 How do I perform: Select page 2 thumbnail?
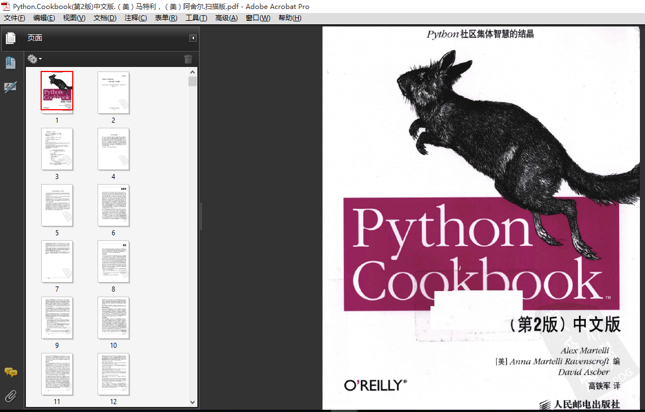[113, 92]
